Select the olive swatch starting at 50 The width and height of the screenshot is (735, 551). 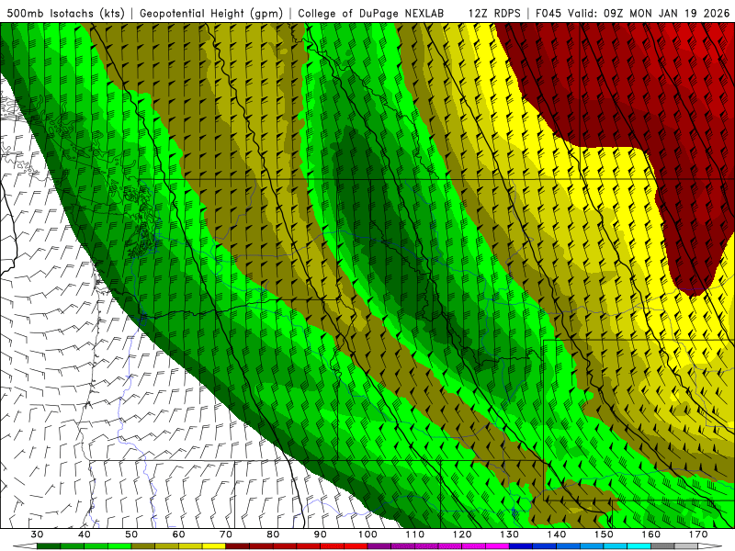coord(143,546)
